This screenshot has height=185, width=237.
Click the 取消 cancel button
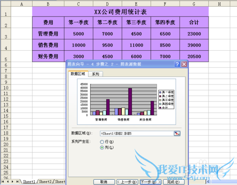(104, 182)
